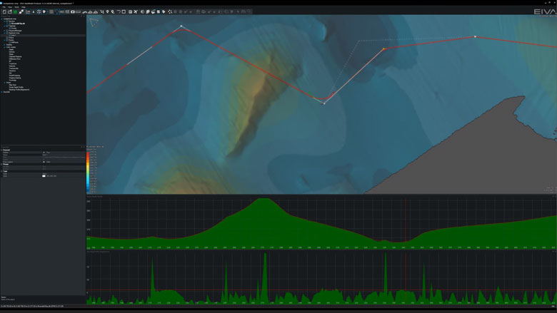Click the orange waypoint on the route
This screenshot has width=557, height=313.
[x=383, y=49]
